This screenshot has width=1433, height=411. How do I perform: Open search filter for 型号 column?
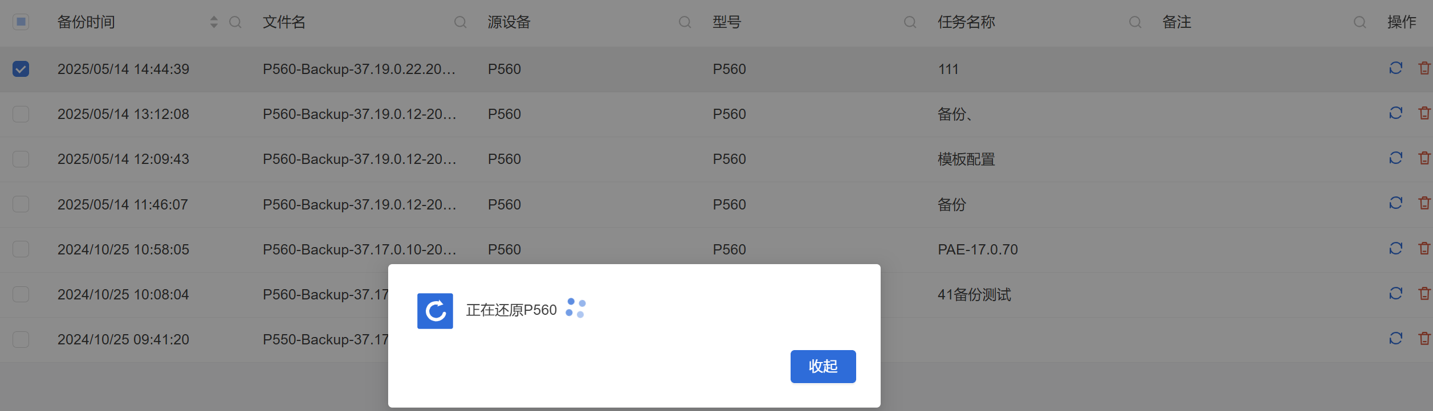(x=910, y=22)
